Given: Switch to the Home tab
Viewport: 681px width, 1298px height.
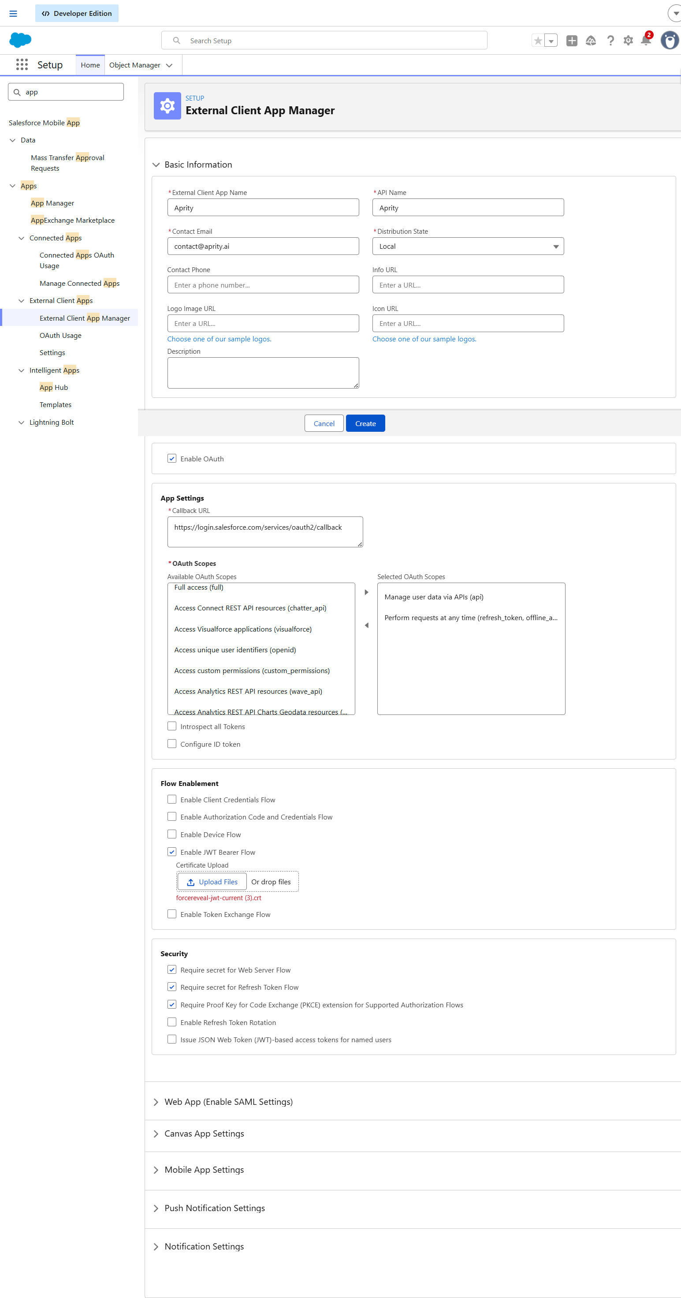Looking at the screenshot, I should click(x=90, y=66).
